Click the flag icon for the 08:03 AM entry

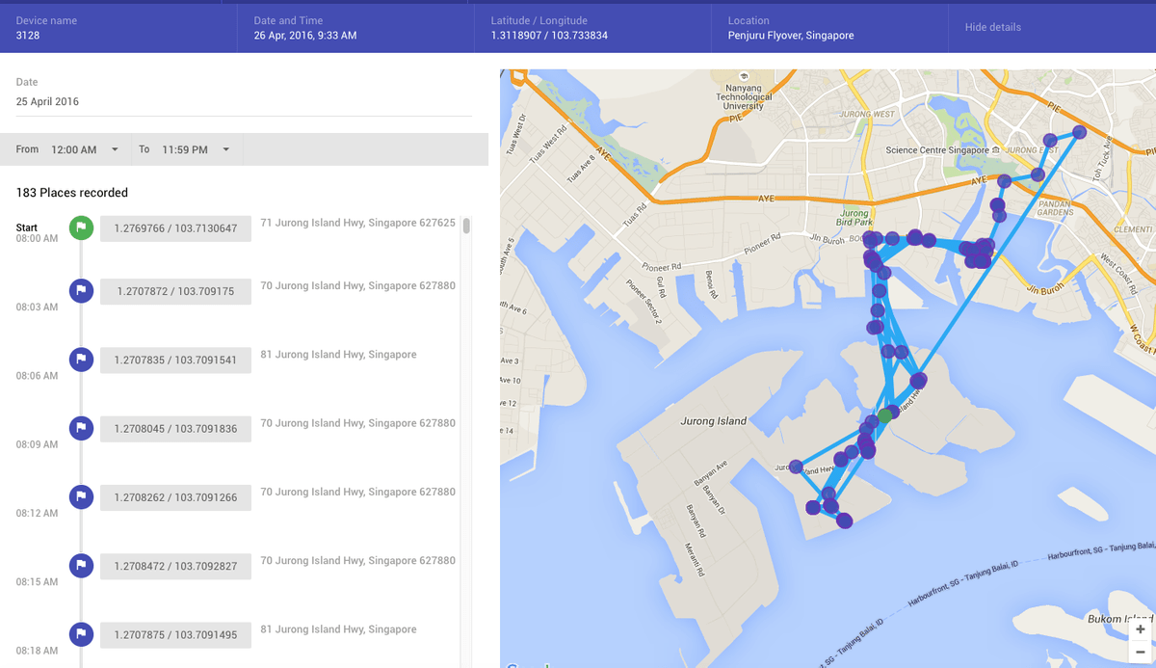(81, 290)
